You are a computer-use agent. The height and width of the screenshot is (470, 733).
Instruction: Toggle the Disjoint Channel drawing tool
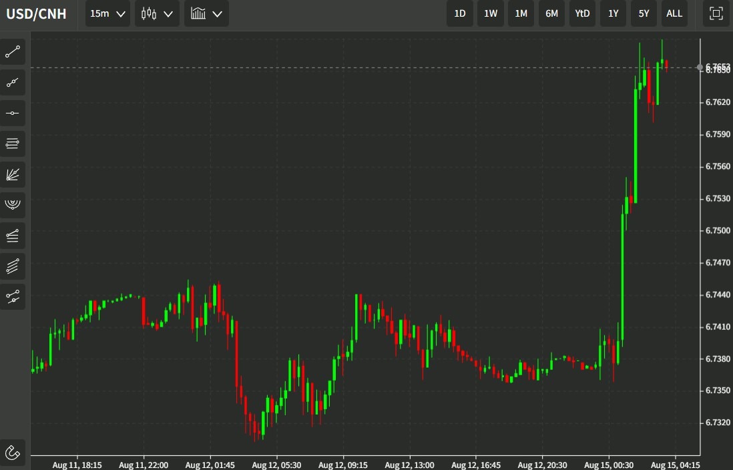point(13,297)
